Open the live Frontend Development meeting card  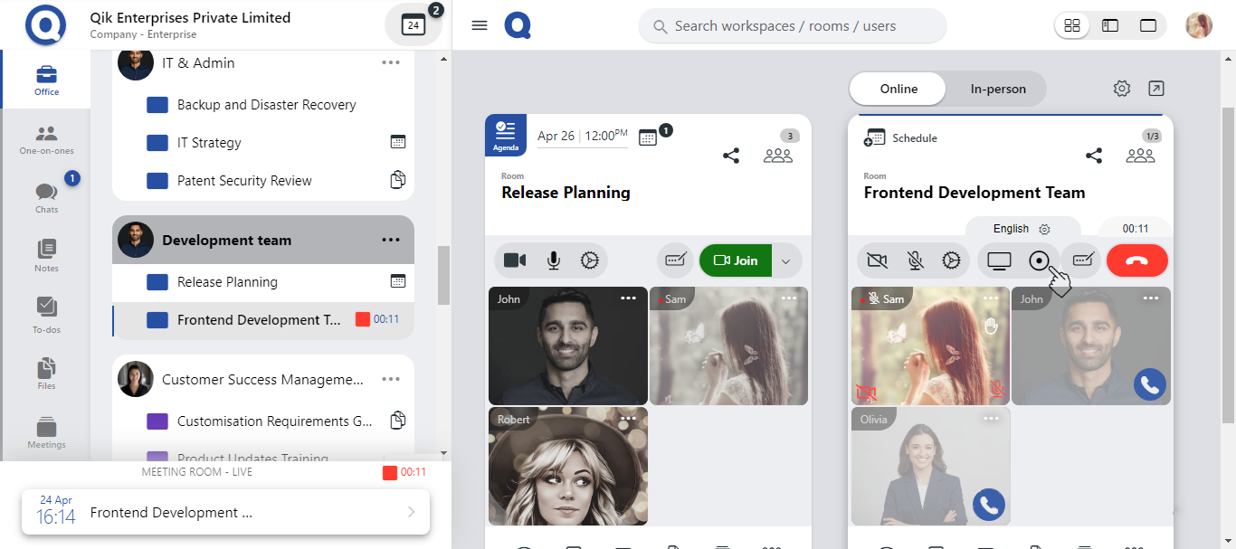(225, 512)
